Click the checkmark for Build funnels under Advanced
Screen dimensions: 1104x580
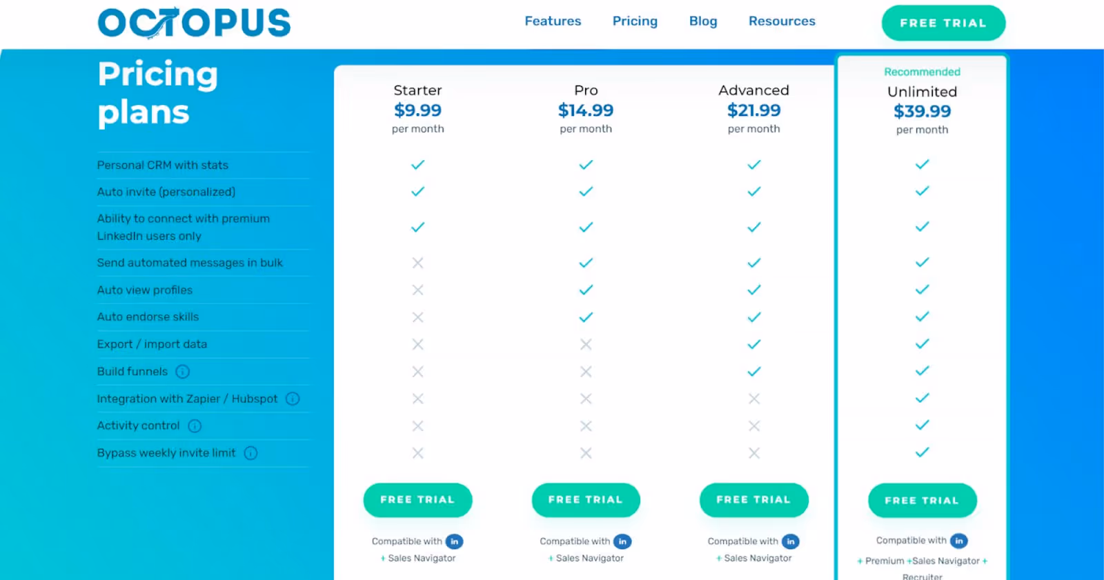pos(753,371)
